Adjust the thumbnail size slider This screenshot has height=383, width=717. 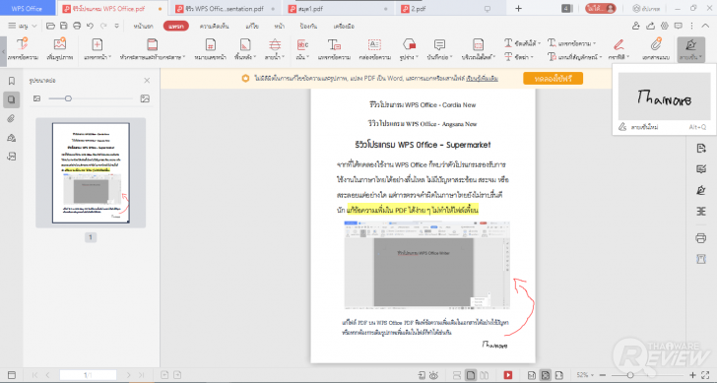tap(91, 98)
